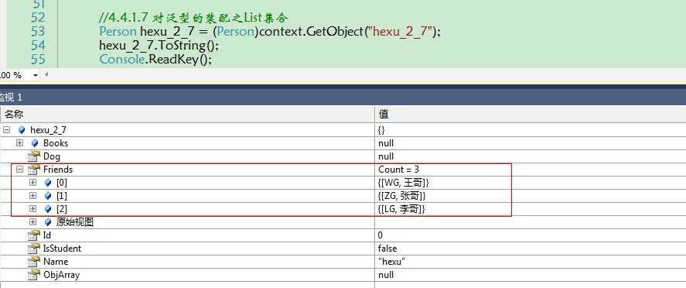Screen dimensions: 686x288
Task: Expand the 原始视图 node
Action: point(32,222)
